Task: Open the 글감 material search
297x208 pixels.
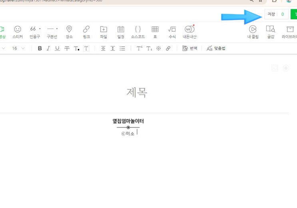Action: (x=271, y=32)
